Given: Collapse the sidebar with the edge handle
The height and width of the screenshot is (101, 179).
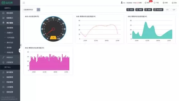Looking at the screenshot, I should point(20,50).
